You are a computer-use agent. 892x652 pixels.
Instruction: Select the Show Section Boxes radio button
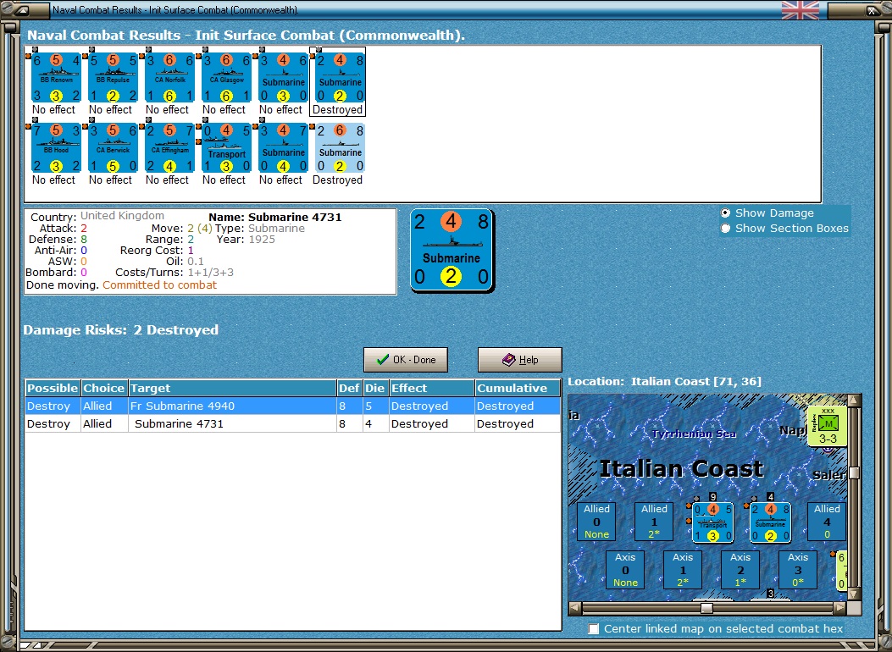[x=725, y=229]
